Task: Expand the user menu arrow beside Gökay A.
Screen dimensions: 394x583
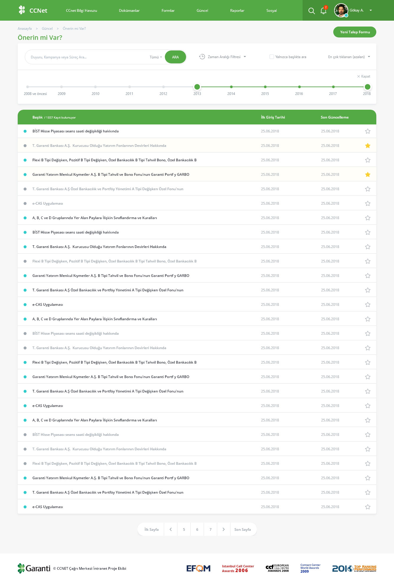Action: (371, 10)
